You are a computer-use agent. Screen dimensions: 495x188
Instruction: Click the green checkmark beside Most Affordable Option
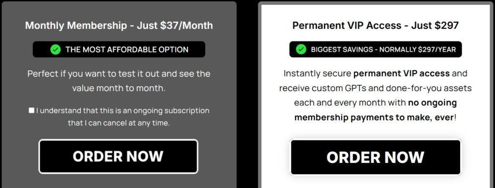(x=55, y=50)
